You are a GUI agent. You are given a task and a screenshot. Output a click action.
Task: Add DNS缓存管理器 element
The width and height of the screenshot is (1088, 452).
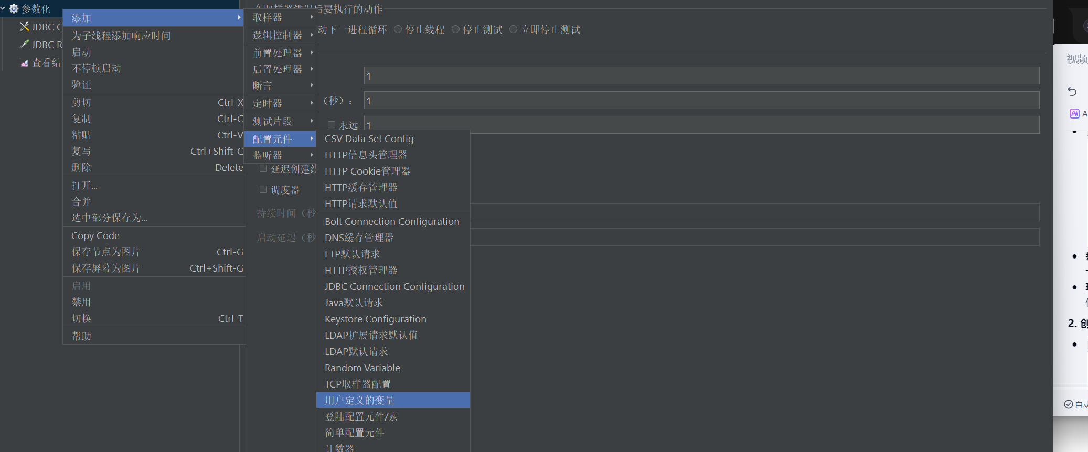pos(393,238)
